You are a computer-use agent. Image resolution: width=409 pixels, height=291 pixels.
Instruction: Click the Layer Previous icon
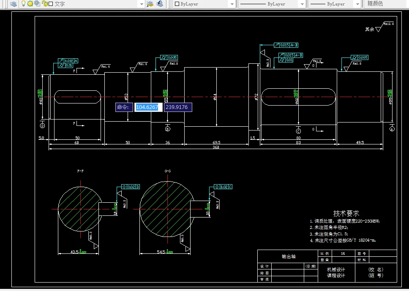pos(160,4)
